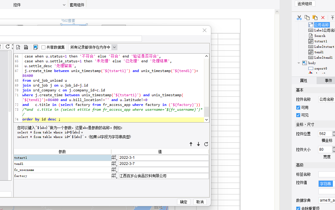Enable the 共享数据集 checkbox
The width and height of the screenshot is (335, 210).
coord(44,47)
